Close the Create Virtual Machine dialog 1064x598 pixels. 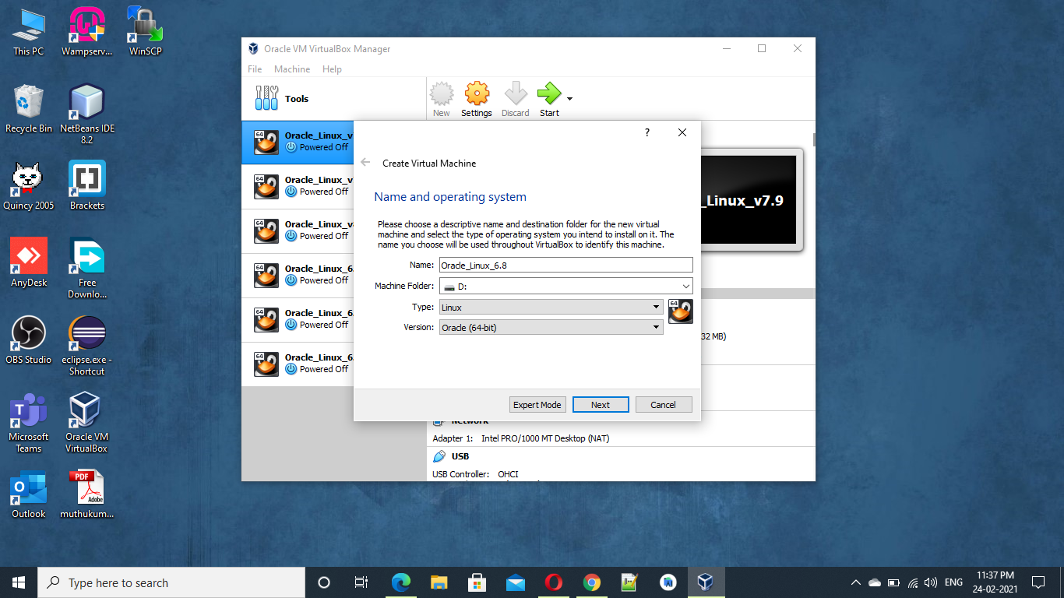682,132
